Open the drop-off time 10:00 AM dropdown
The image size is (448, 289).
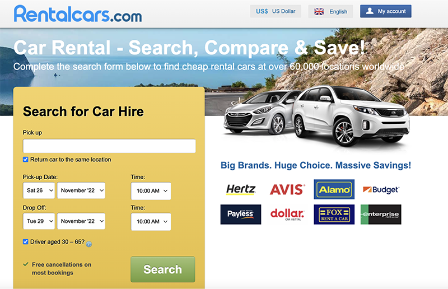(151, 222)
